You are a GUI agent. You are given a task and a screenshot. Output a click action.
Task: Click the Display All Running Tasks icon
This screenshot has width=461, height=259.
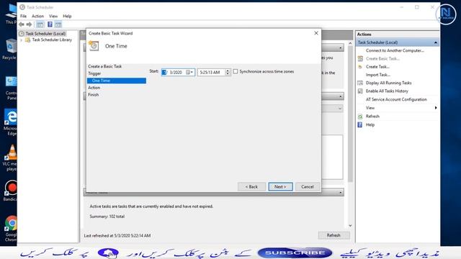click(360, 83)
